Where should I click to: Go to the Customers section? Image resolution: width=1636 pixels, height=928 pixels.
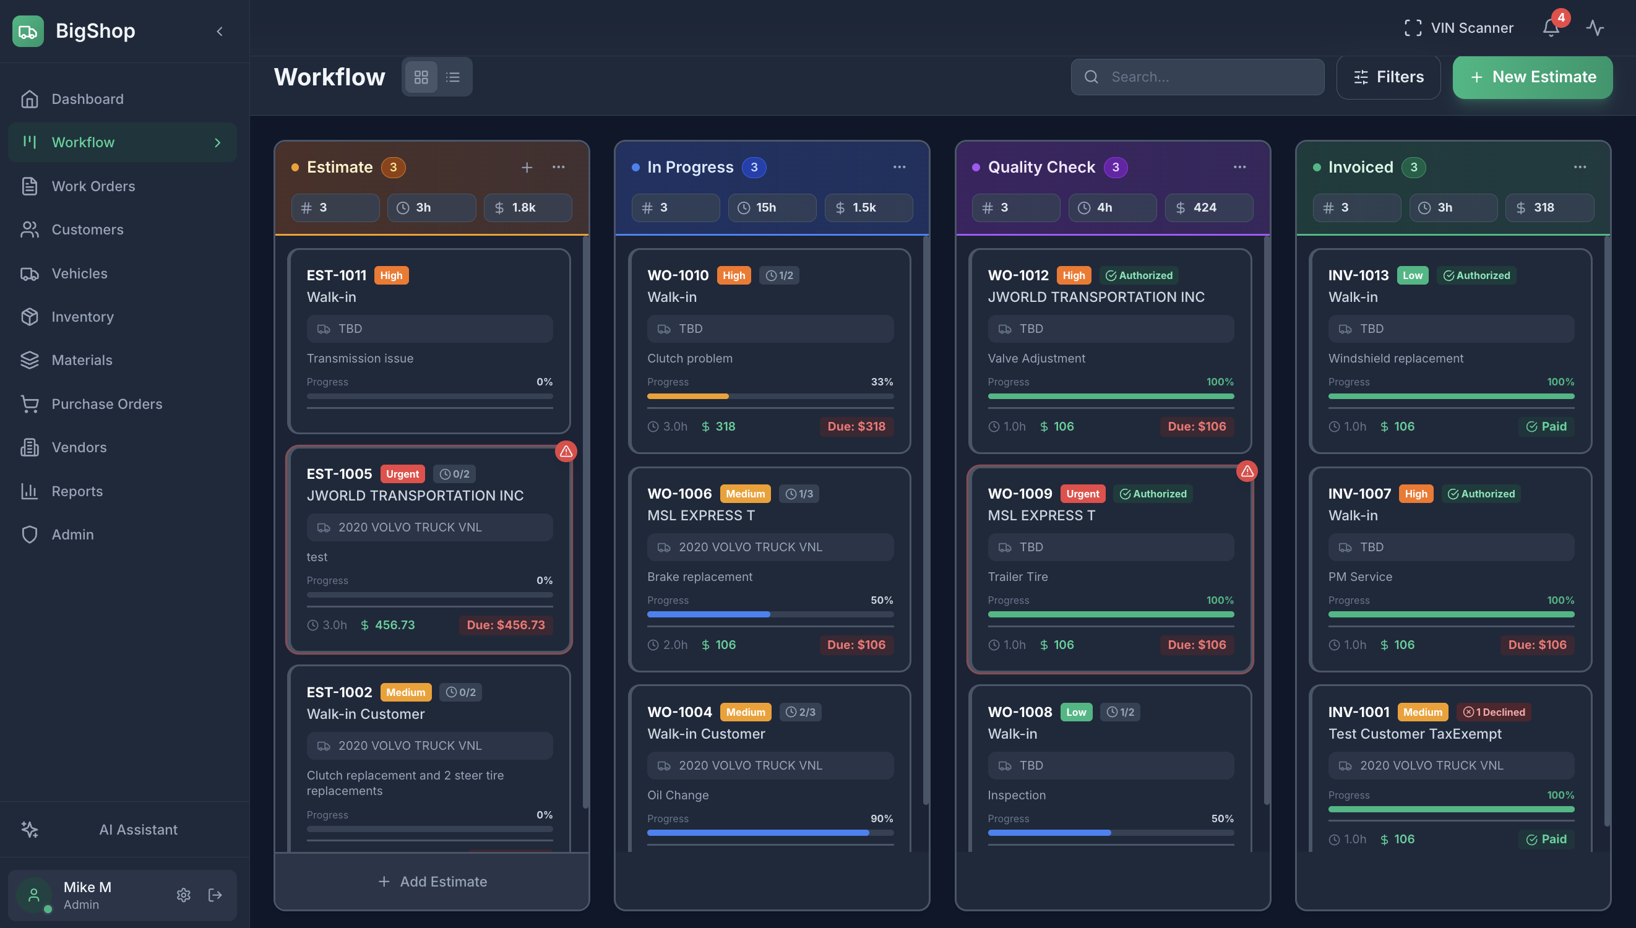point(87,230)
